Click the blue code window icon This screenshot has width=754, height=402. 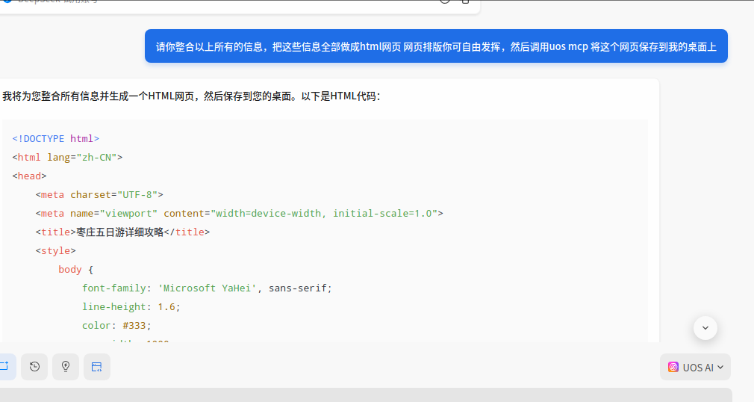tap(96, 367)
